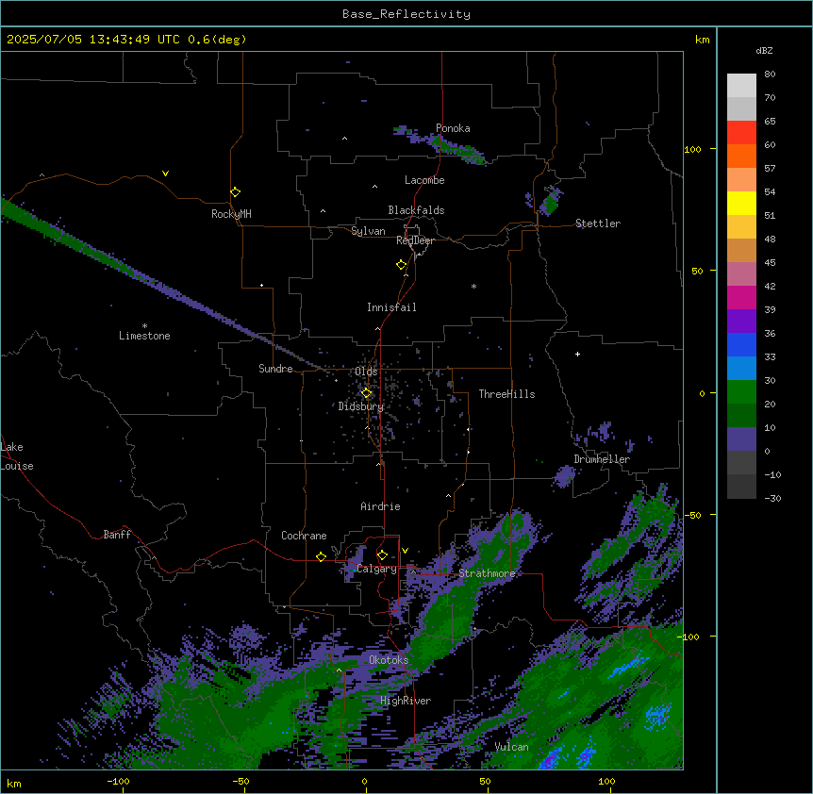Click the Innisfail label
Viewport: 813px width, 794px height.
[391, 307]
